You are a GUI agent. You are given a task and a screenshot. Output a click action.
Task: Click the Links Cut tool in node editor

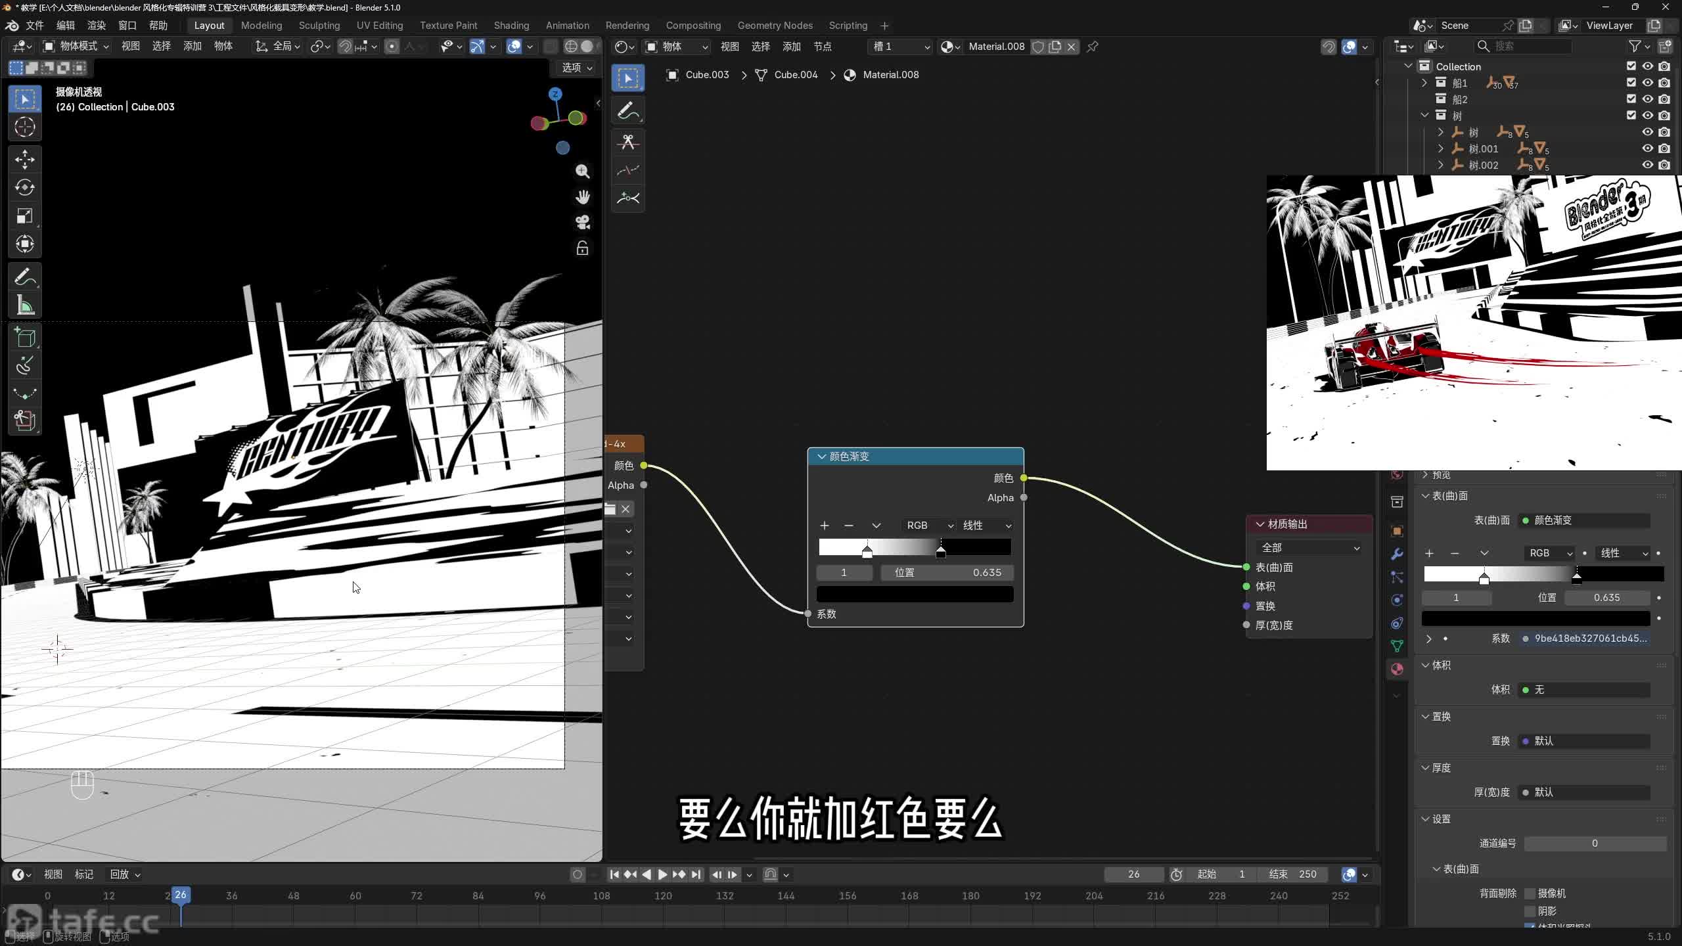[628, 142]
